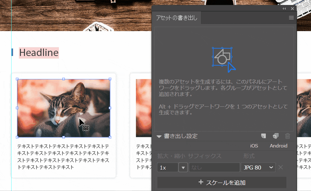Click the trash icon to delete the asset
Screen dimensions: 311x191
[x=287, y=136]
